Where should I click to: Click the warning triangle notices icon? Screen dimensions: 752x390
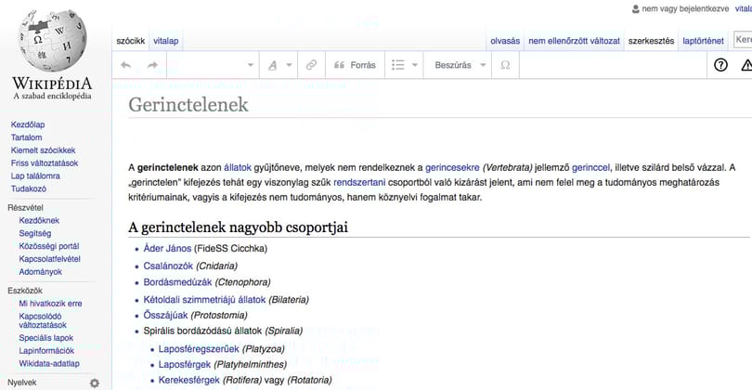click(x=746, y=65)
